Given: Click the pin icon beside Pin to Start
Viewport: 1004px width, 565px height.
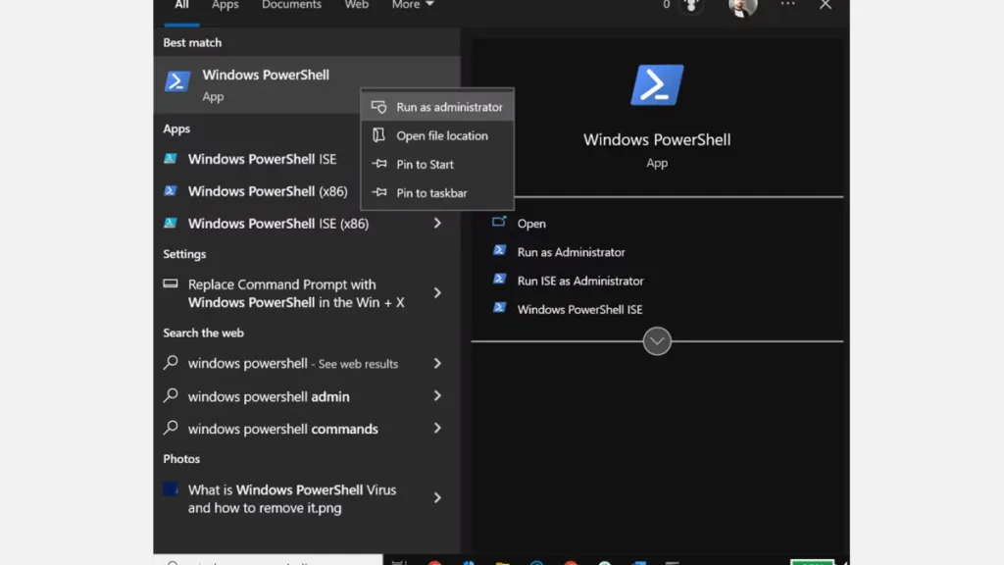Looking at the screenshot, I should pos(379,164).
